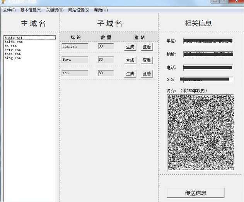Open the 网站设置(S) menu

[78, 10]
